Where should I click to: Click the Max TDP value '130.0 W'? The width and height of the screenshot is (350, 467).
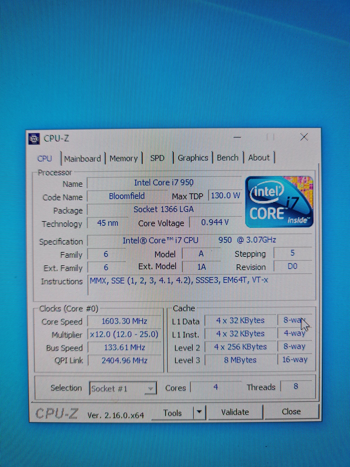pyautogui.click(x=225, y=196)
